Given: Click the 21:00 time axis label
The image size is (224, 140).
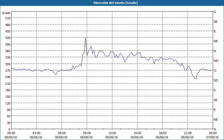Looking at the screenshot, I should pyautogui.click(x=188, y=133).
